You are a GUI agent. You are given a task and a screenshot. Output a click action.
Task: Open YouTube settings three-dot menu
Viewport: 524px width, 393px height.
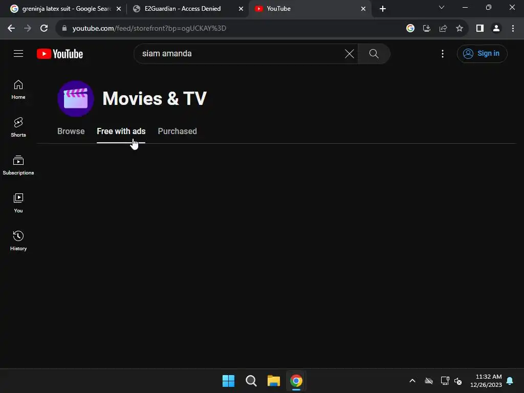coord(443,53)
